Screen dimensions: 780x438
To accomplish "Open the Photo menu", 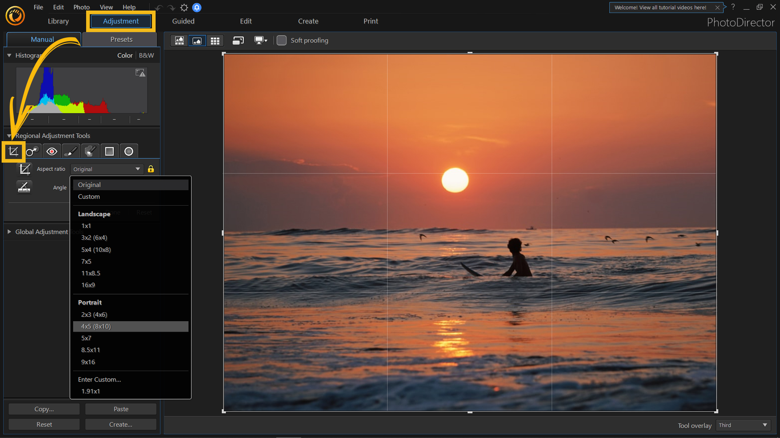I will 81,7.
